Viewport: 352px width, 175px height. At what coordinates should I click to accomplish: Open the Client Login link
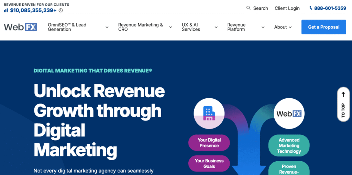point(287,8)
